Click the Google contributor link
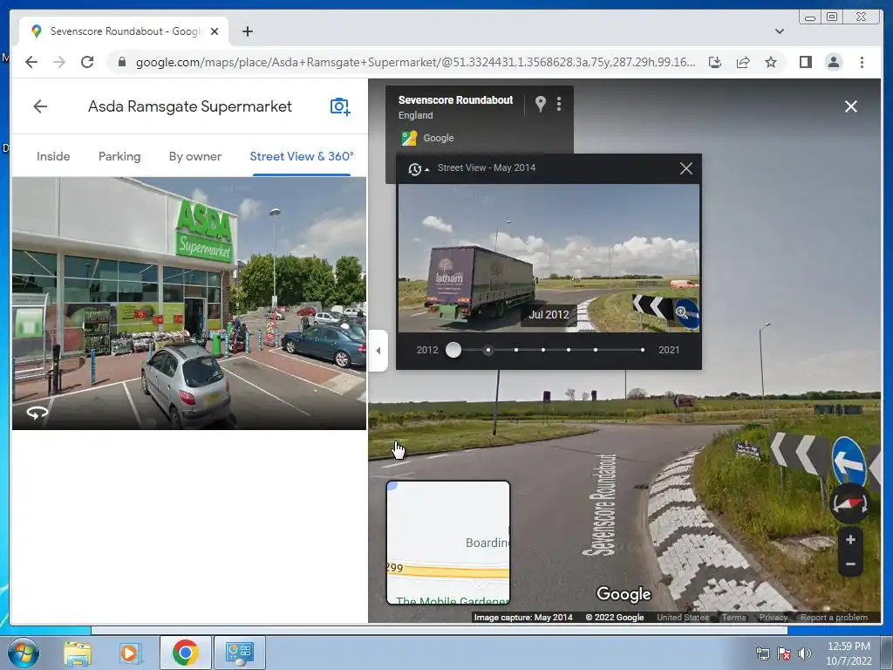Screen dimensions: 893x670 (439, 138)
